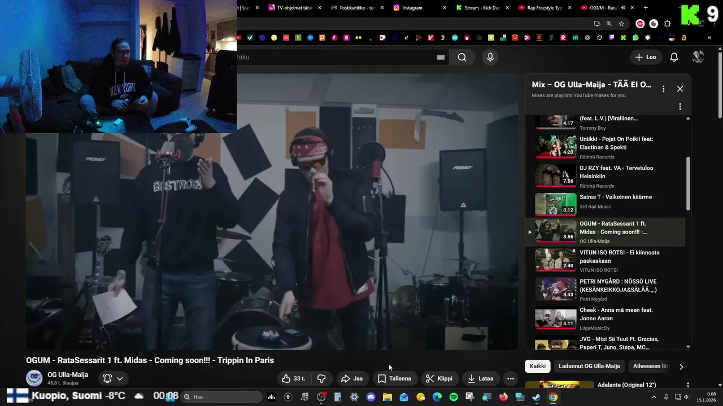Viewport: 723px width, 406px height.
Task: Save video using Tallenna button
Action: 394,378
